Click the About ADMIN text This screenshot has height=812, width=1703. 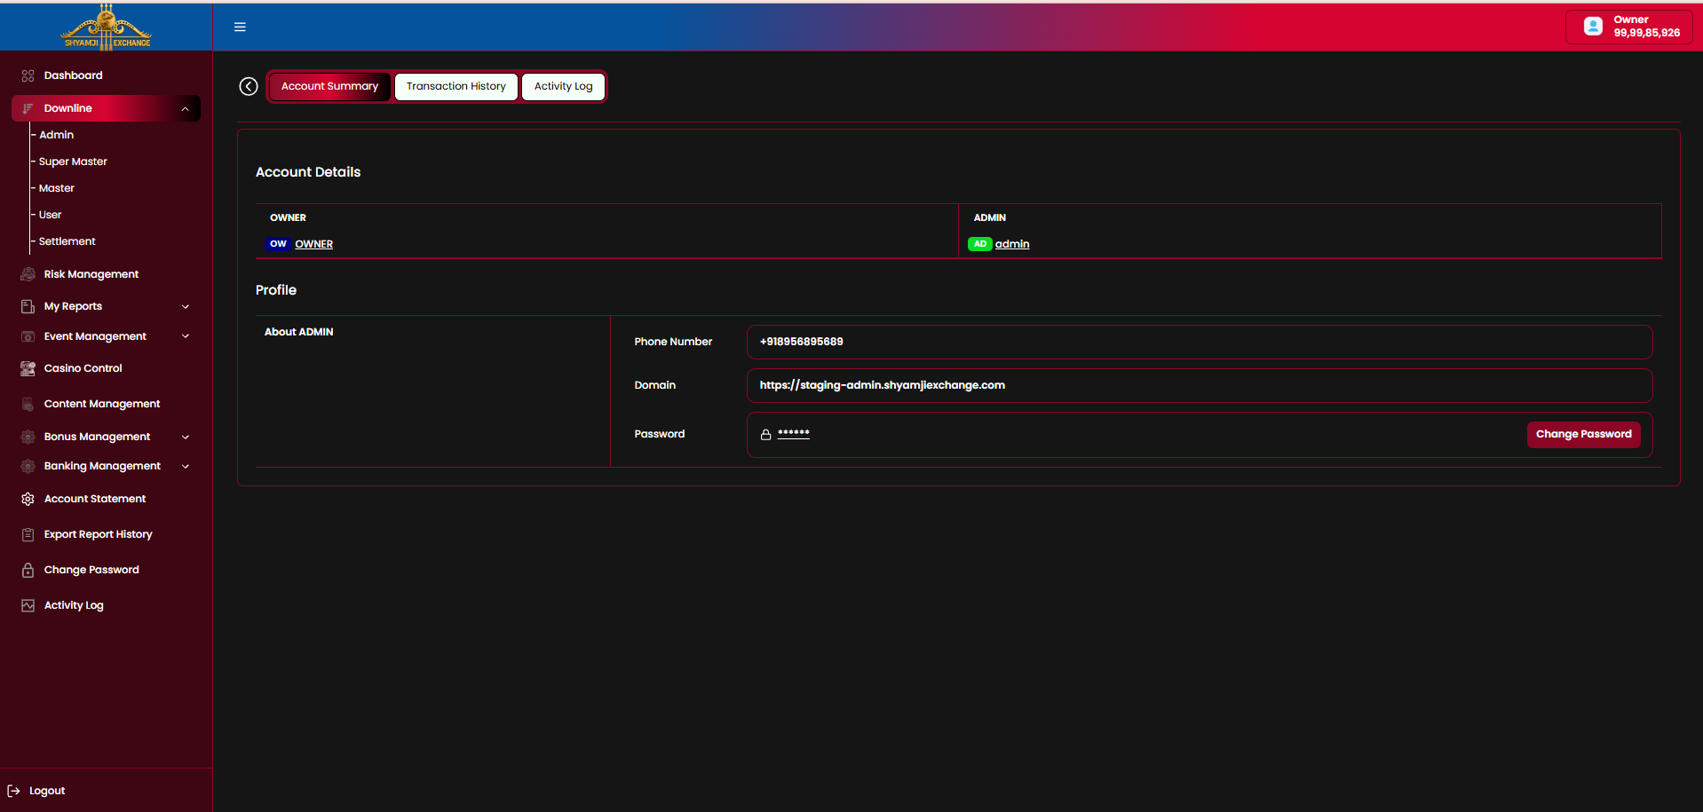coord(299,332)
